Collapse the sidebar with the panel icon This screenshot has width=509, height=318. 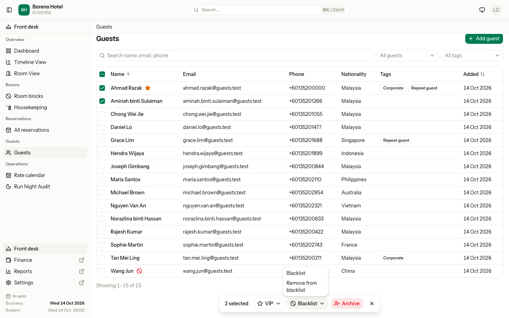10,10
